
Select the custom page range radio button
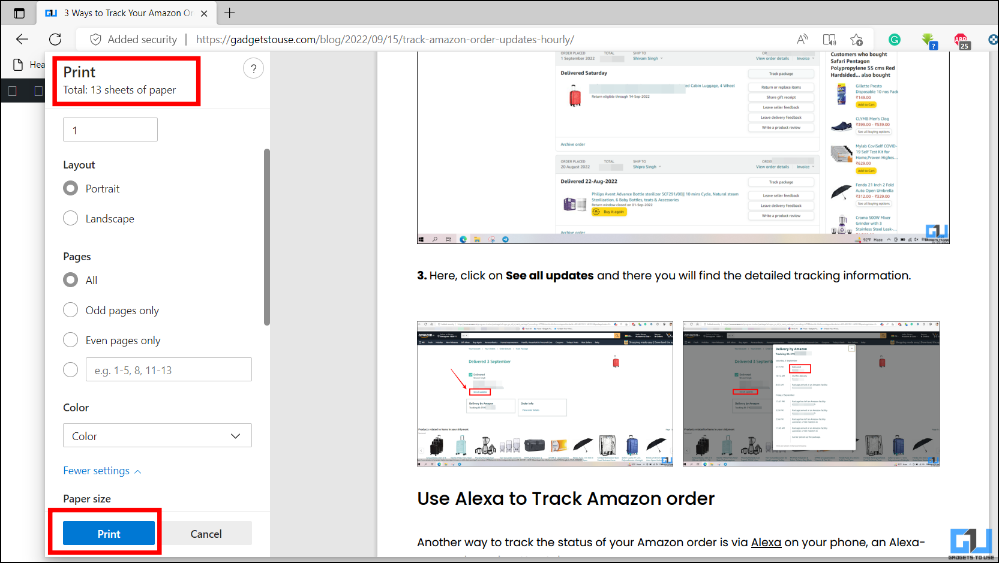71,370
